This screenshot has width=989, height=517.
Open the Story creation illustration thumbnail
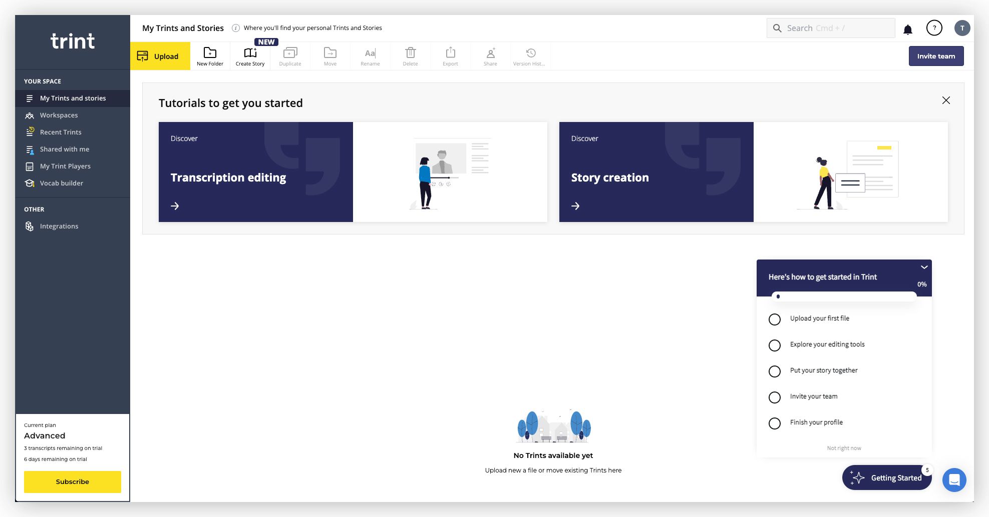[x=851, y=172]
